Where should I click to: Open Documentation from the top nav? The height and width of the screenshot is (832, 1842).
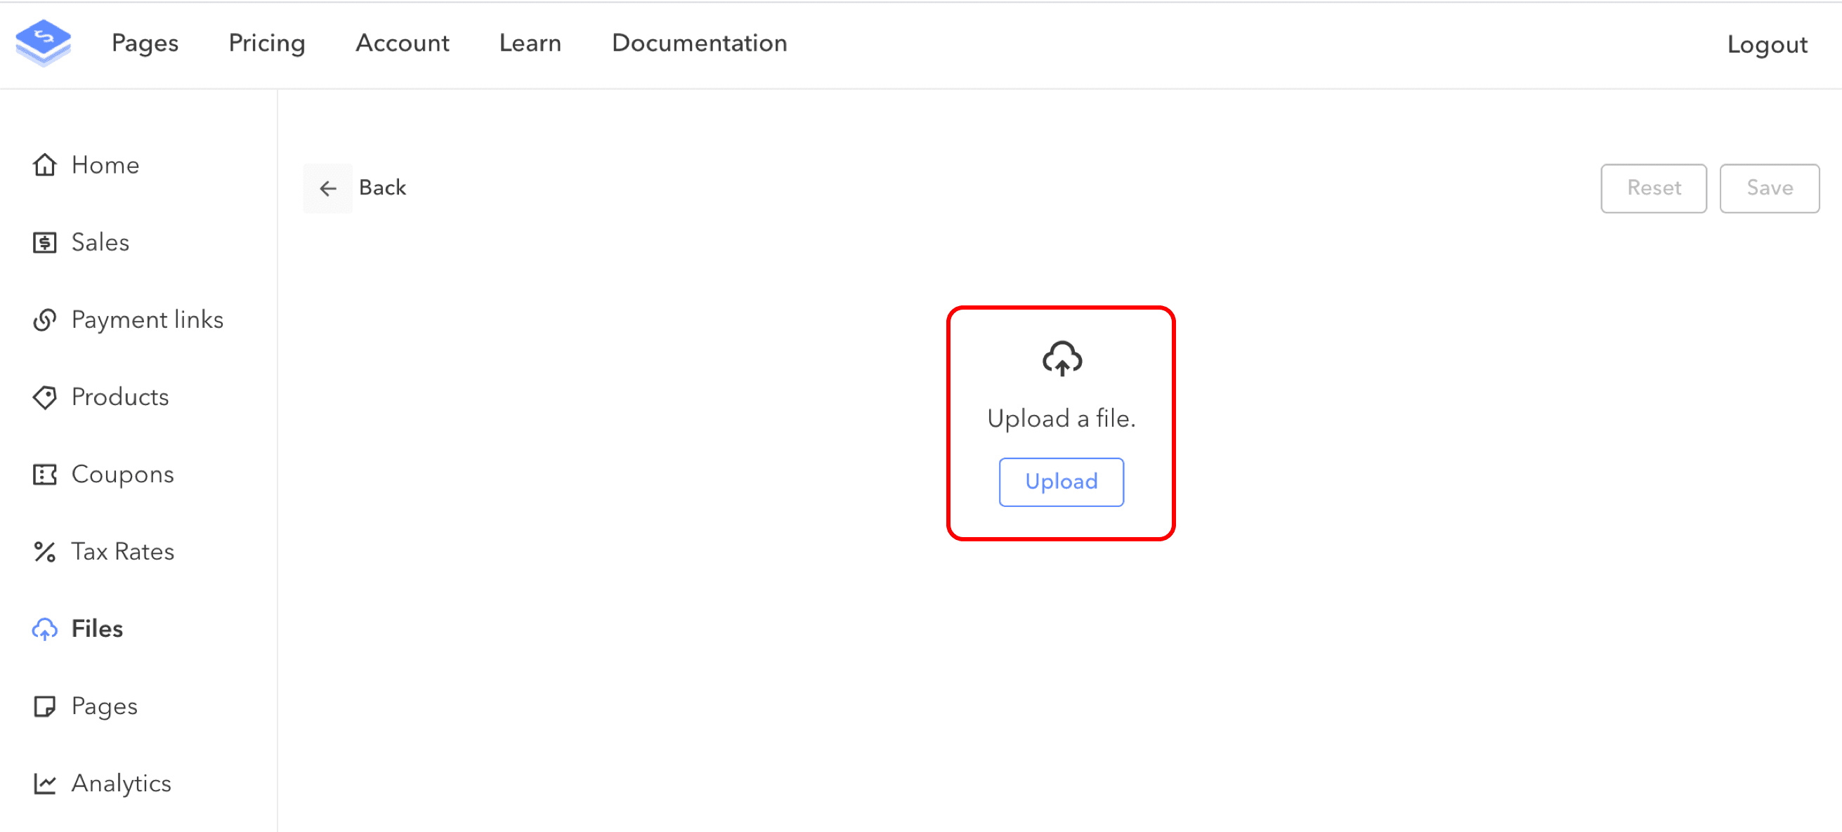click(x=699, y=43)
